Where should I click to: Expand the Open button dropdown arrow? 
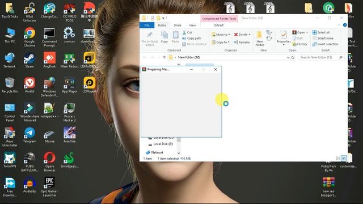point(307,32)
